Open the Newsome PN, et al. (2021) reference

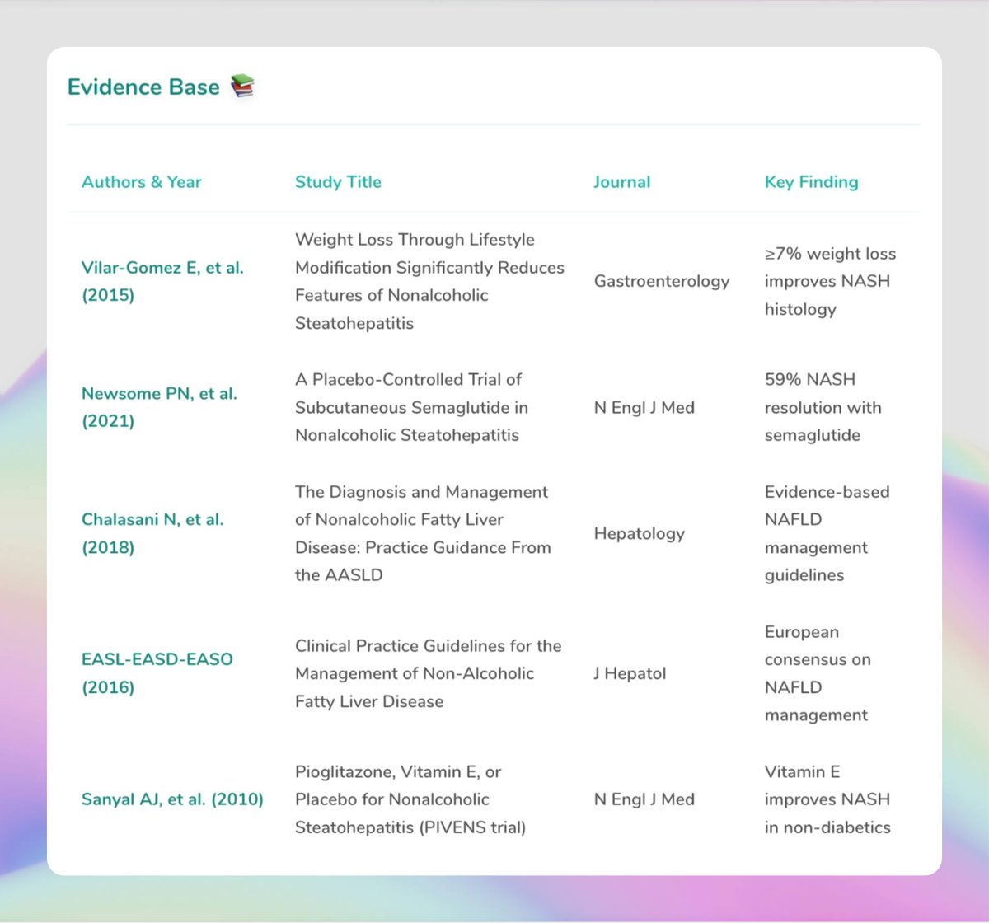pyautogui.click(x=159, y=407)
